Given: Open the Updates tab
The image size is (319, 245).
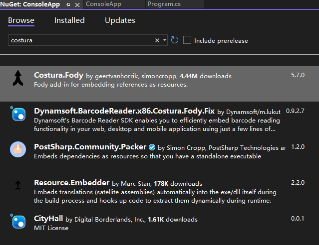Looking at the screenshot, I should [x=120, y=20].
